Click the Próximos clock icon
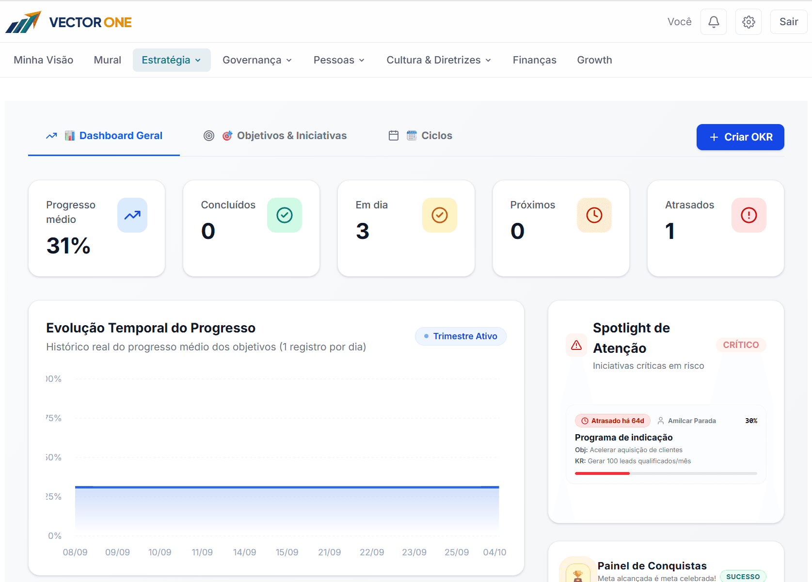Viewport: 812px width, 582px height. (x=594, y=215)
